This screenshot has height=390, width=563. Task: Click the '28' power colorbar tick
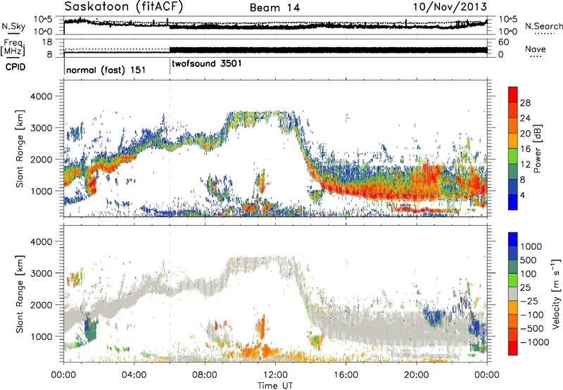tap(525, 103)
